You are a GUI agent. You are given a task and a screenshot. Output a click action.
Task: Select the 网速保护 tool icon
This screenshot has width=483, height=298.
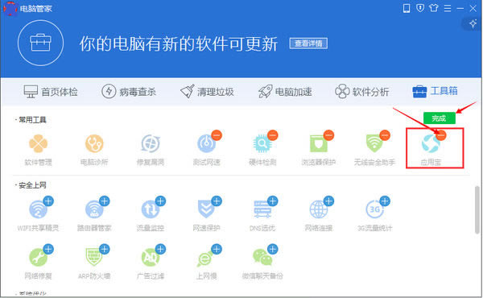tap(206, 209)
